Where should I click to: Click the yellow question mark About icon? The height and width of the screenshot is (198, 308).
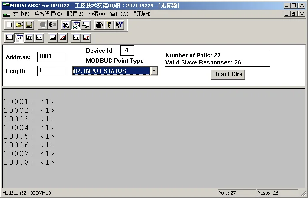(109, 25)
